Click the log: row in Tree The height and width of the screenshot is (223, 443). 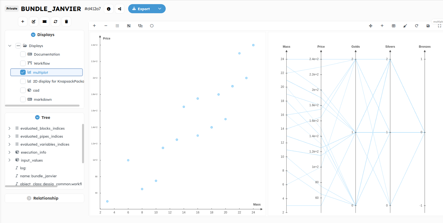(x=23, y=168)
